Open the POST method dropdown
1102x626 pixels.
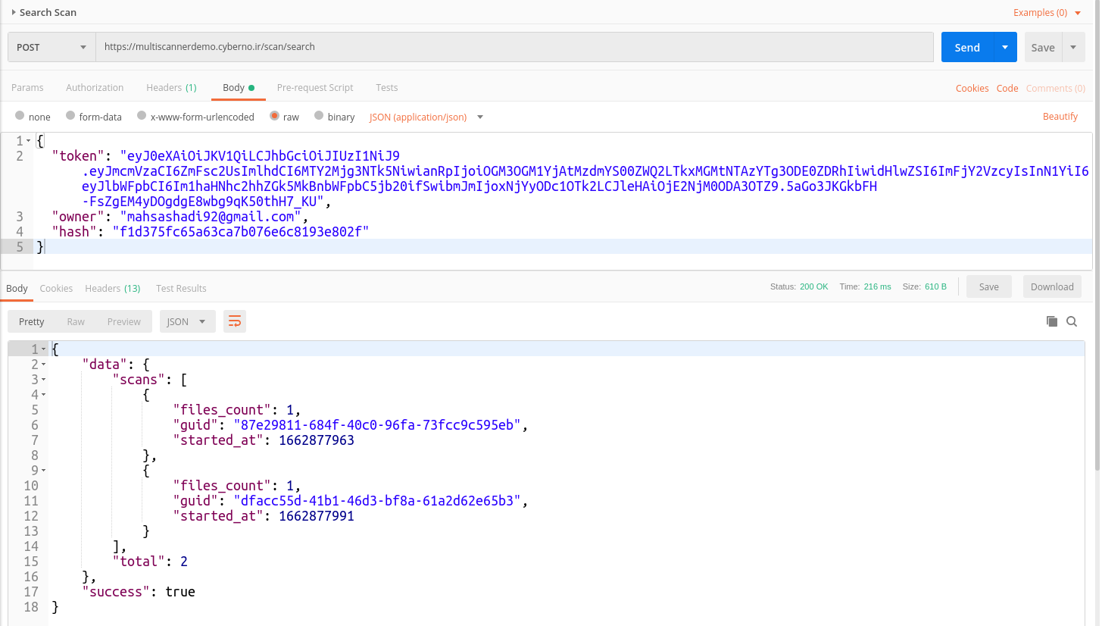pyautogui.click(x=52, y=47)
